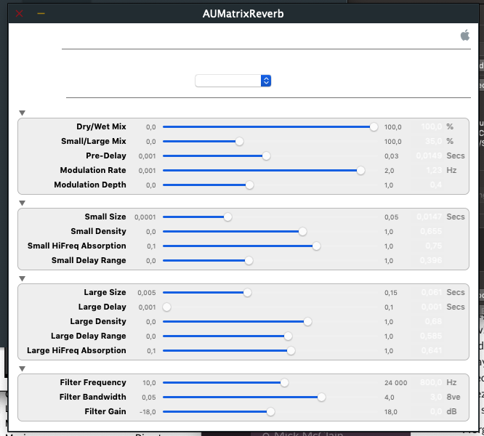Close the AUMatrixReverb window
The width and height of the screenshot is (484, 436).
(x=19, y=14)
